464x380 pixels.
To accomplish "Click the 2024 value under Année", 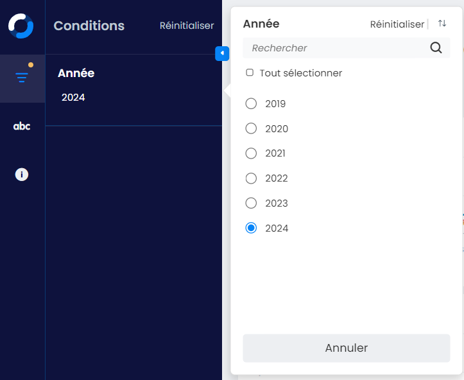I will [x=73, y=98].
